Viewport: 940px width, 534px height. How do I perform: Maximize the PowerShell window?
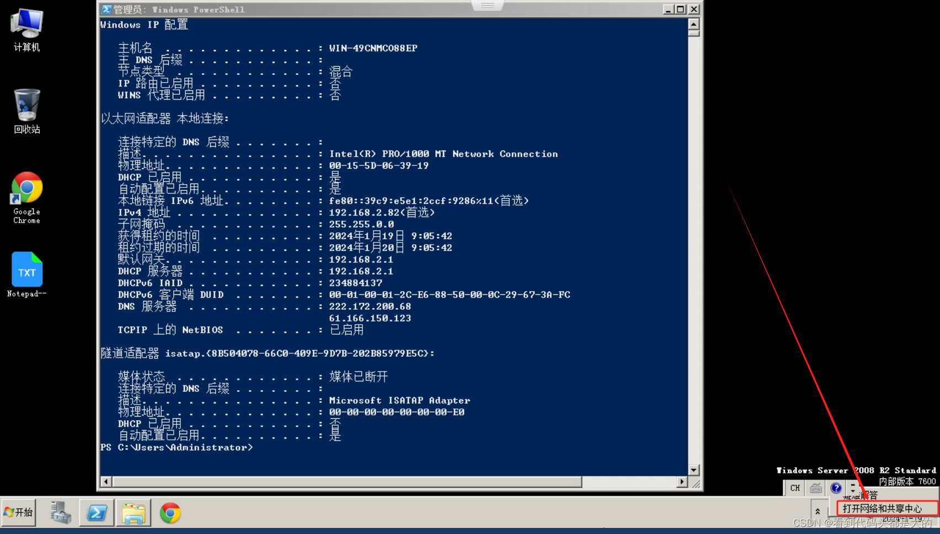[x=681, y=9]
